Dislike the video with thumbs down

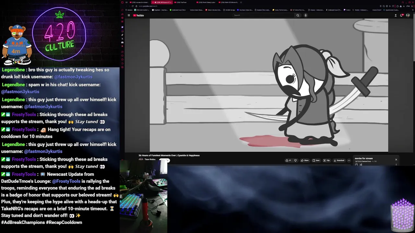click(295, 161)
